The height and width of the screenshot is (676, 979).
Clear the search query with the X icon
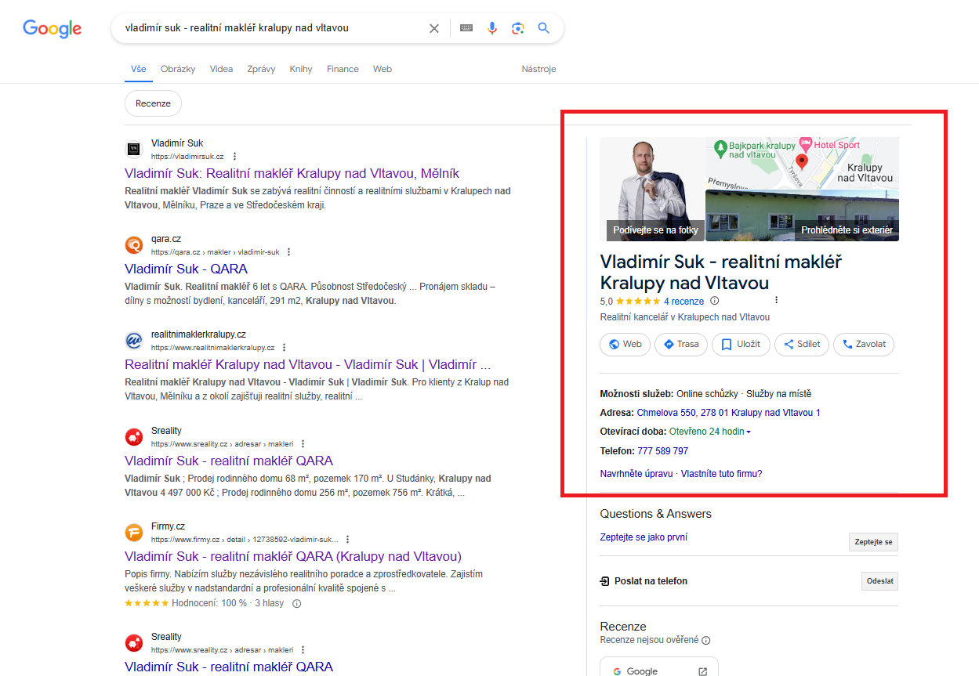pyautogui.click(x=434, y=28)
